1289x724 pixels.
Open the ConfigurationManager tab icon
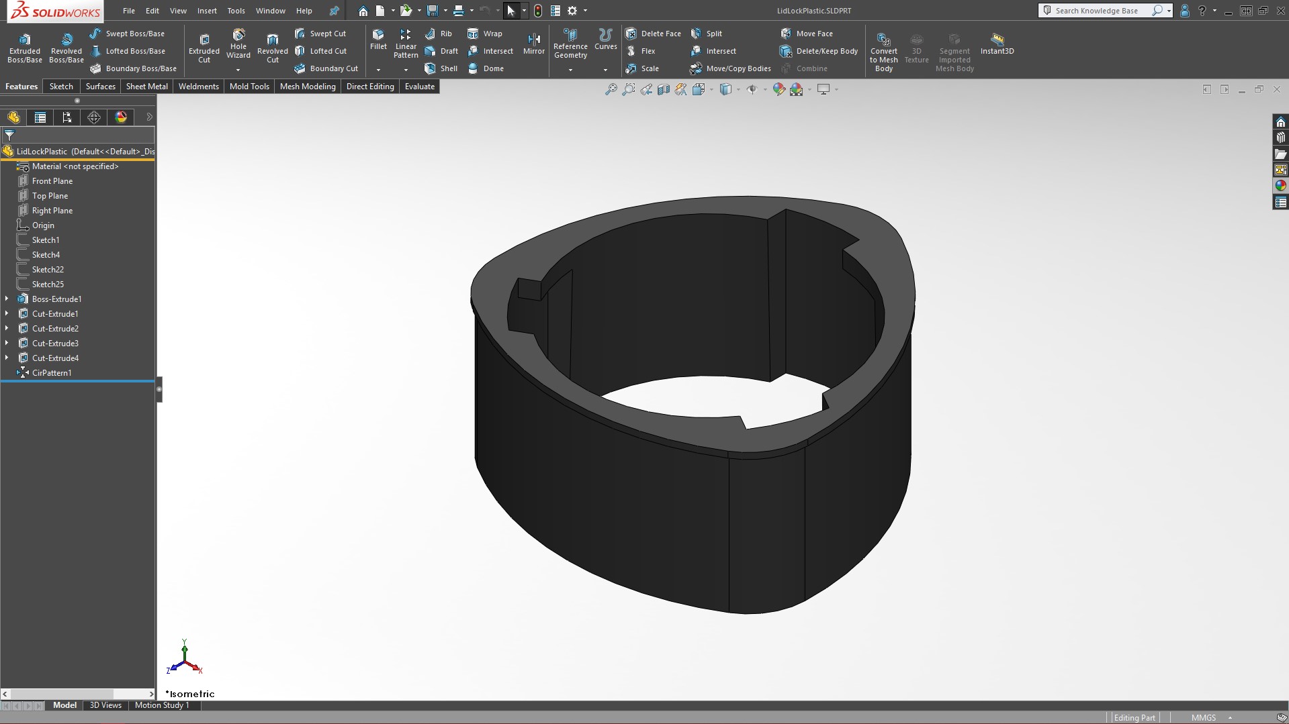(67, 117)
